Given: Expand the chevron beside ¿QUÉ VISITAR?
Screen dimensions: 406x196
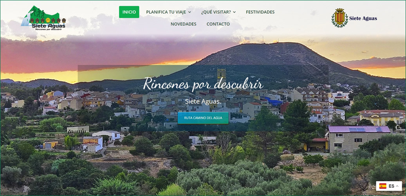Looking at the screenshot, I should (235, 12).
